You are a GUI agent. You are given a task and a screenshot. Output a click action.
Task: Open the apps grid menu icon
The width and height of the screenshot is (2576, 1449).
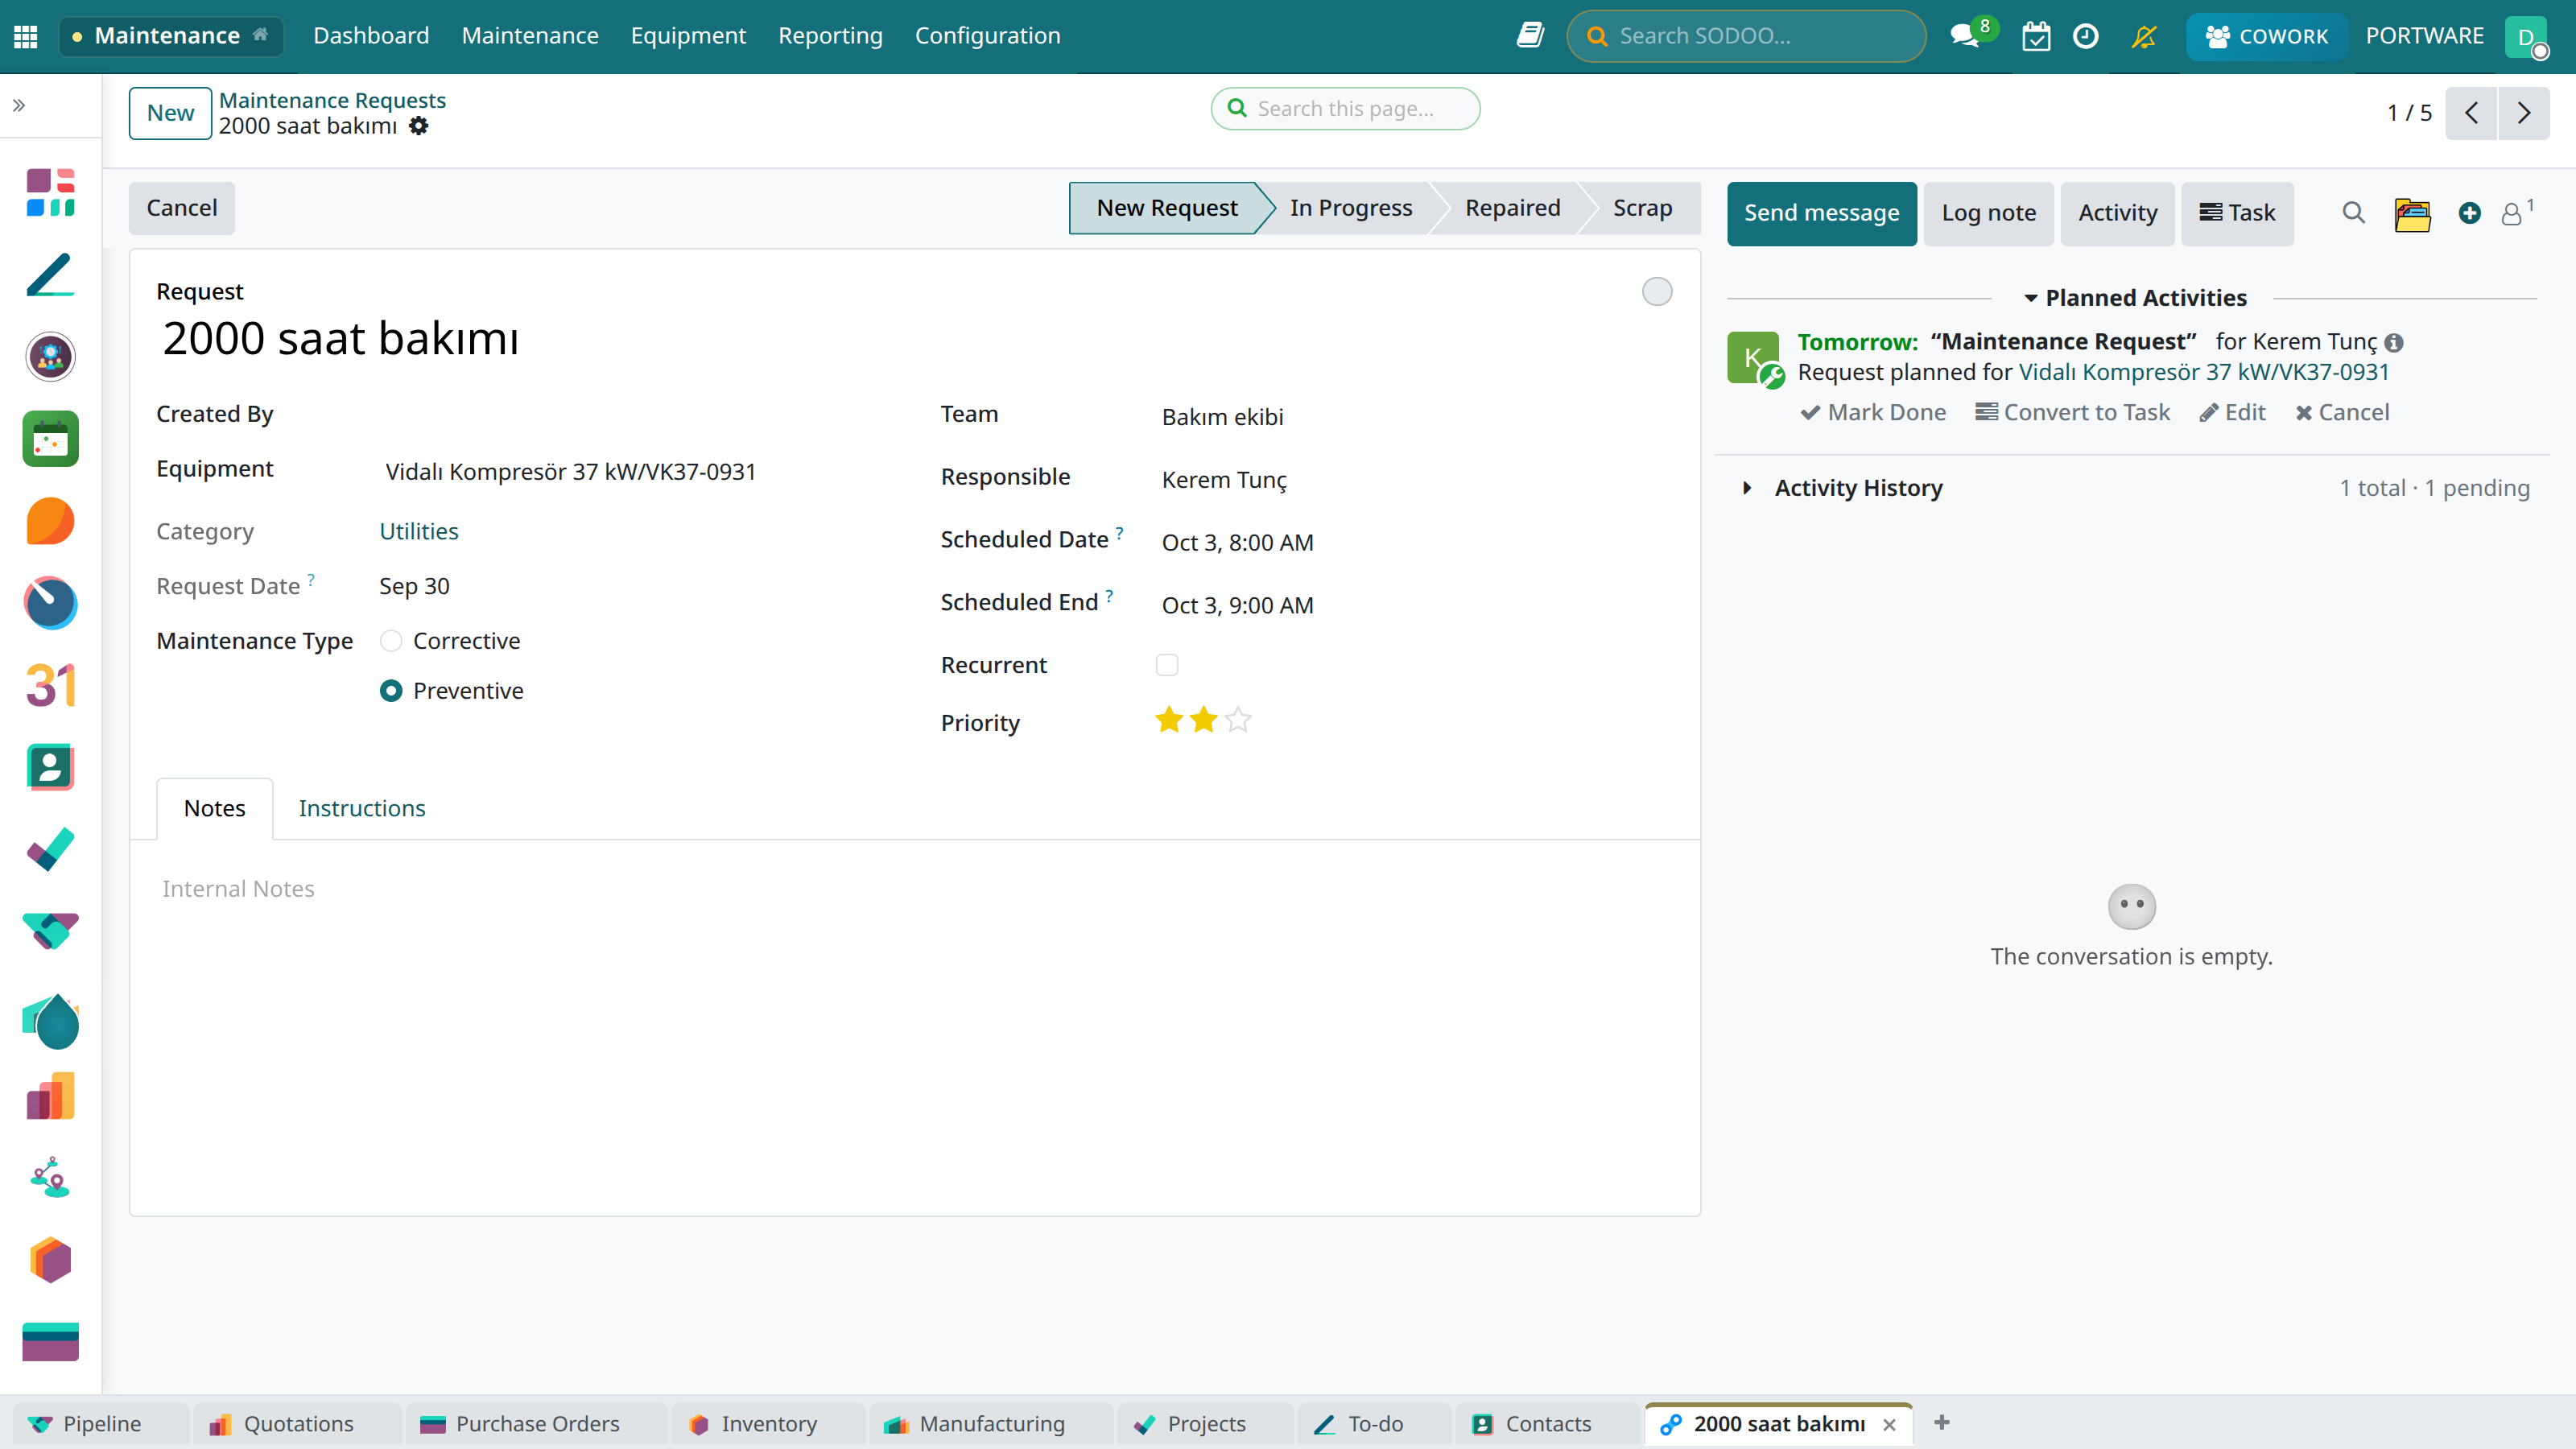(26, 36)
